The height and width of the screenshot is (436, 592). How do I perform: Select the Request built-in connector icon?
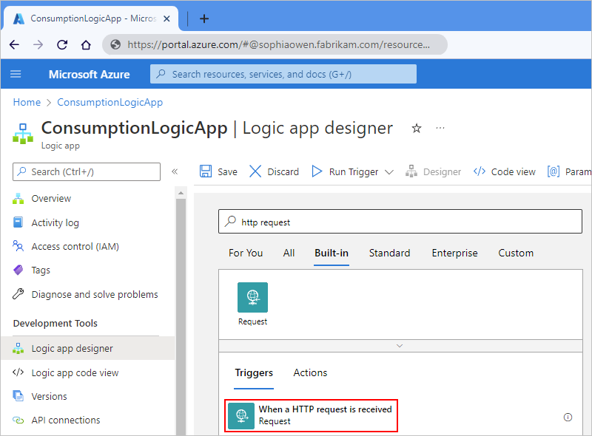click(x=252, y=297)
